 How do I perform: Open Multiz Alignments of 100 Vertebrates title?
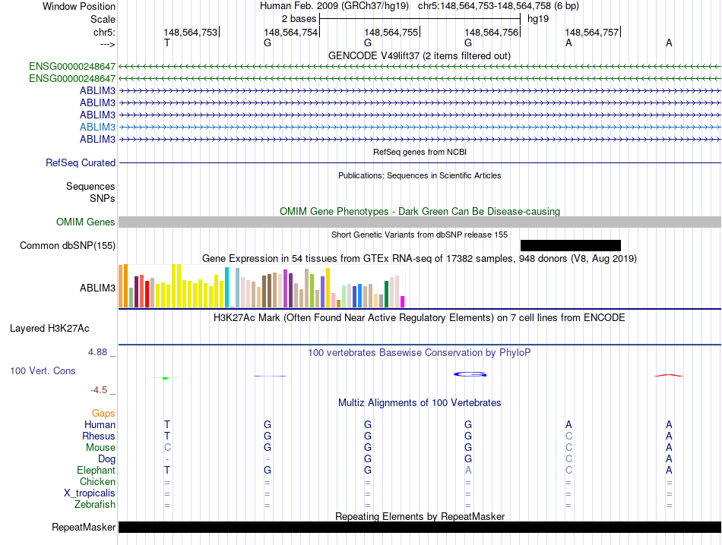(x=420, y=403)
